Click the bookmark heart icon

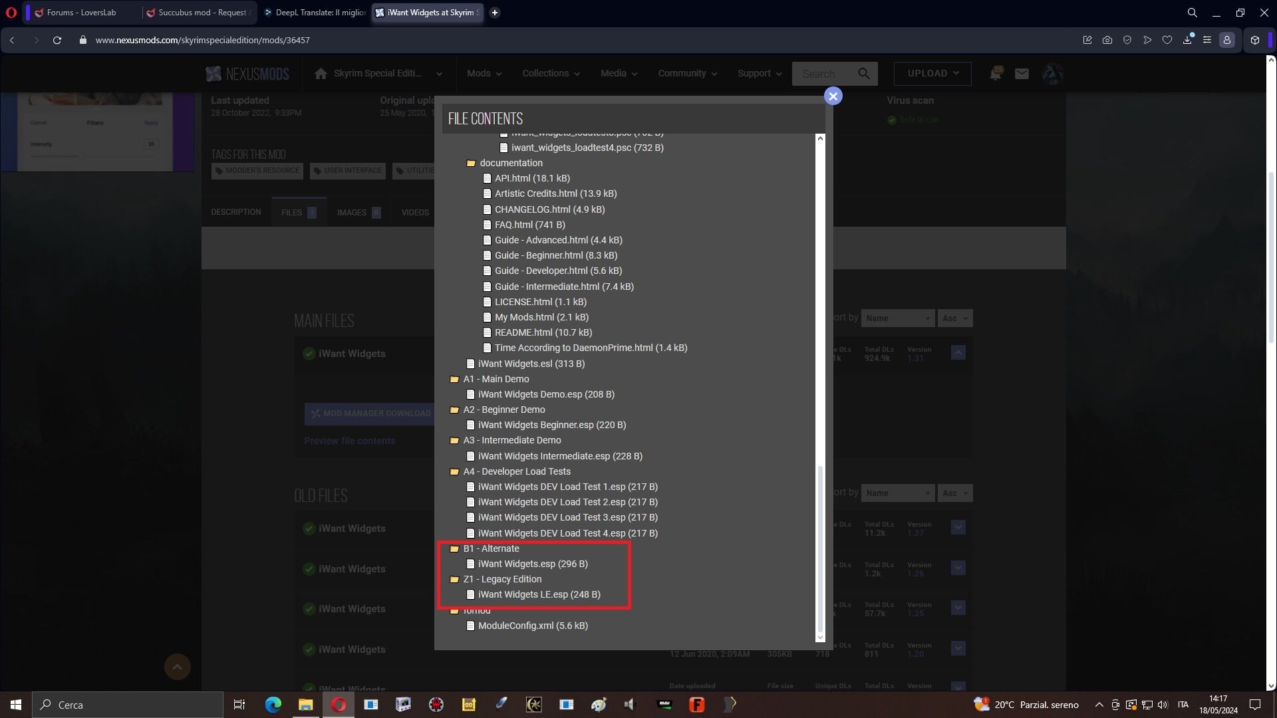[1167, 40]
